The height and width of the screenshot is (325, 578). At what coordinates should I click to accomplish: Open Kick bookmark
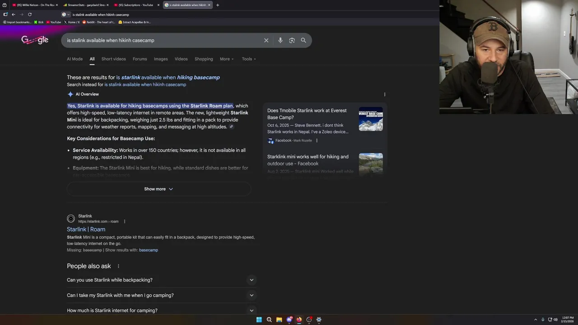point(39,22)
